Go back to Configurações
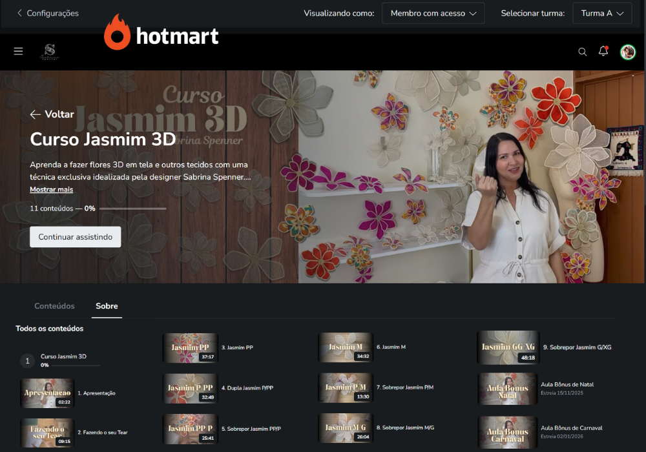 48,13
